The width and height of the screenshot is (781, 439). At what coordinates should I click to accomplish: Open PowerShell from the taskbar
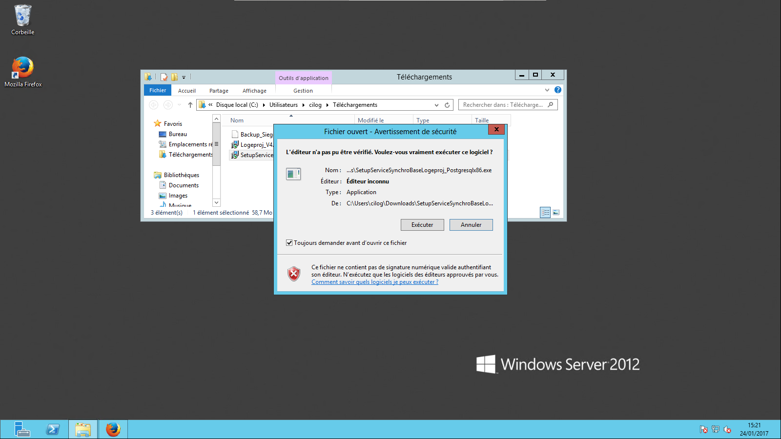point(53,429)
